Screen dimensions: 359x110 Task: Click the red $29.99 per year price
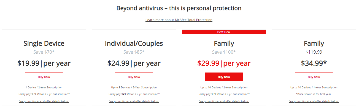coord(224,63)
